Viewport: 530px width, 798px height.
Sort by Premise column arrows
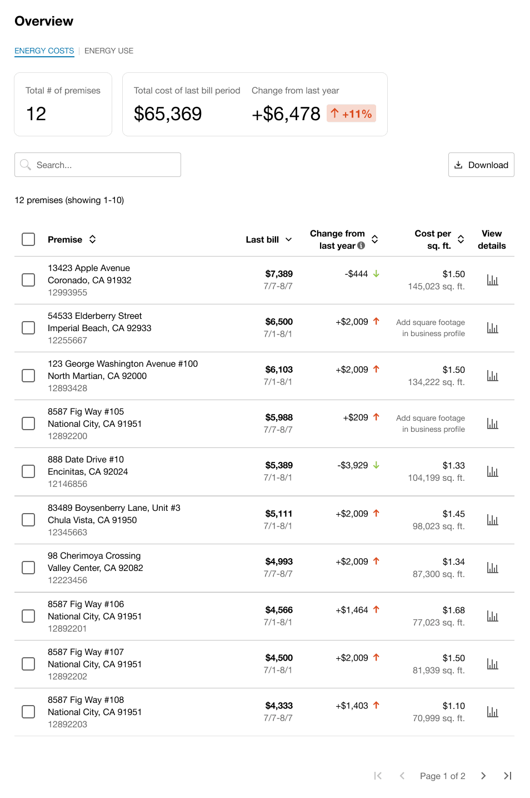93,239
